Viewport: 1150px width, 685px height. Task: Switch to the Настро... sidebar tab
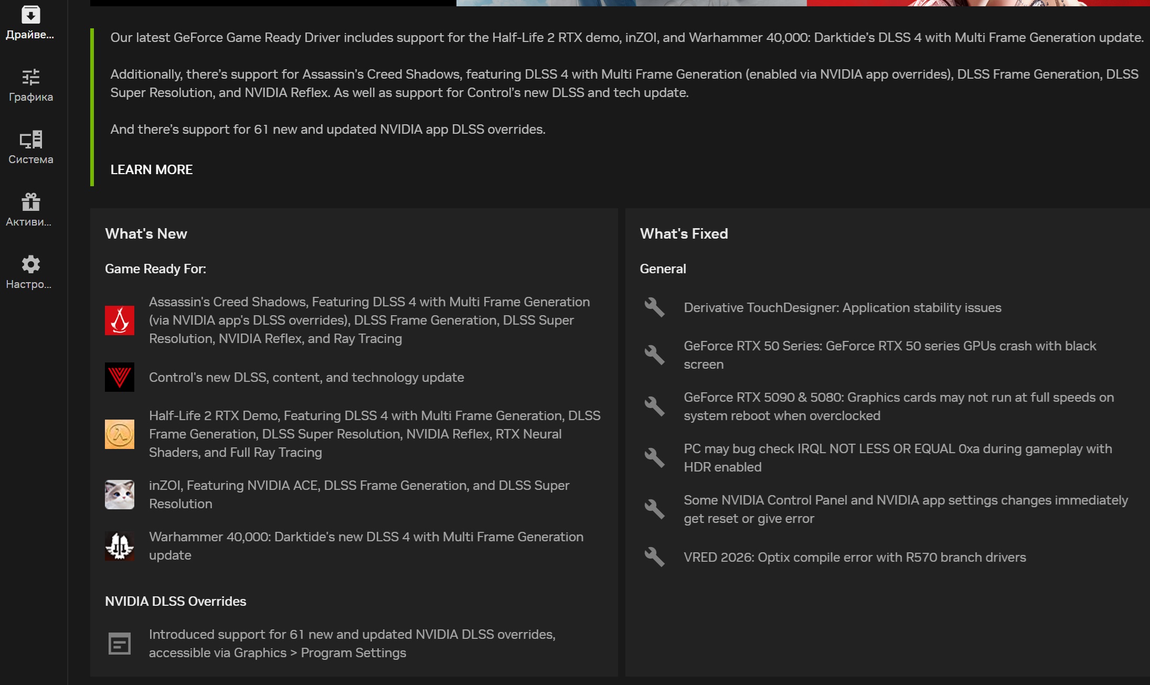click(x=31, y=273)
